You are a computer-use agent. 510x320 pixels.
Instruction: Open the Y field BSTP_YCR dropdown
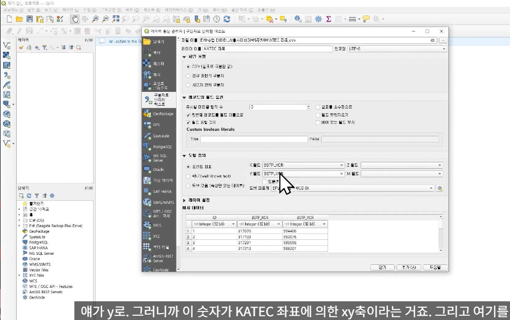303,174
